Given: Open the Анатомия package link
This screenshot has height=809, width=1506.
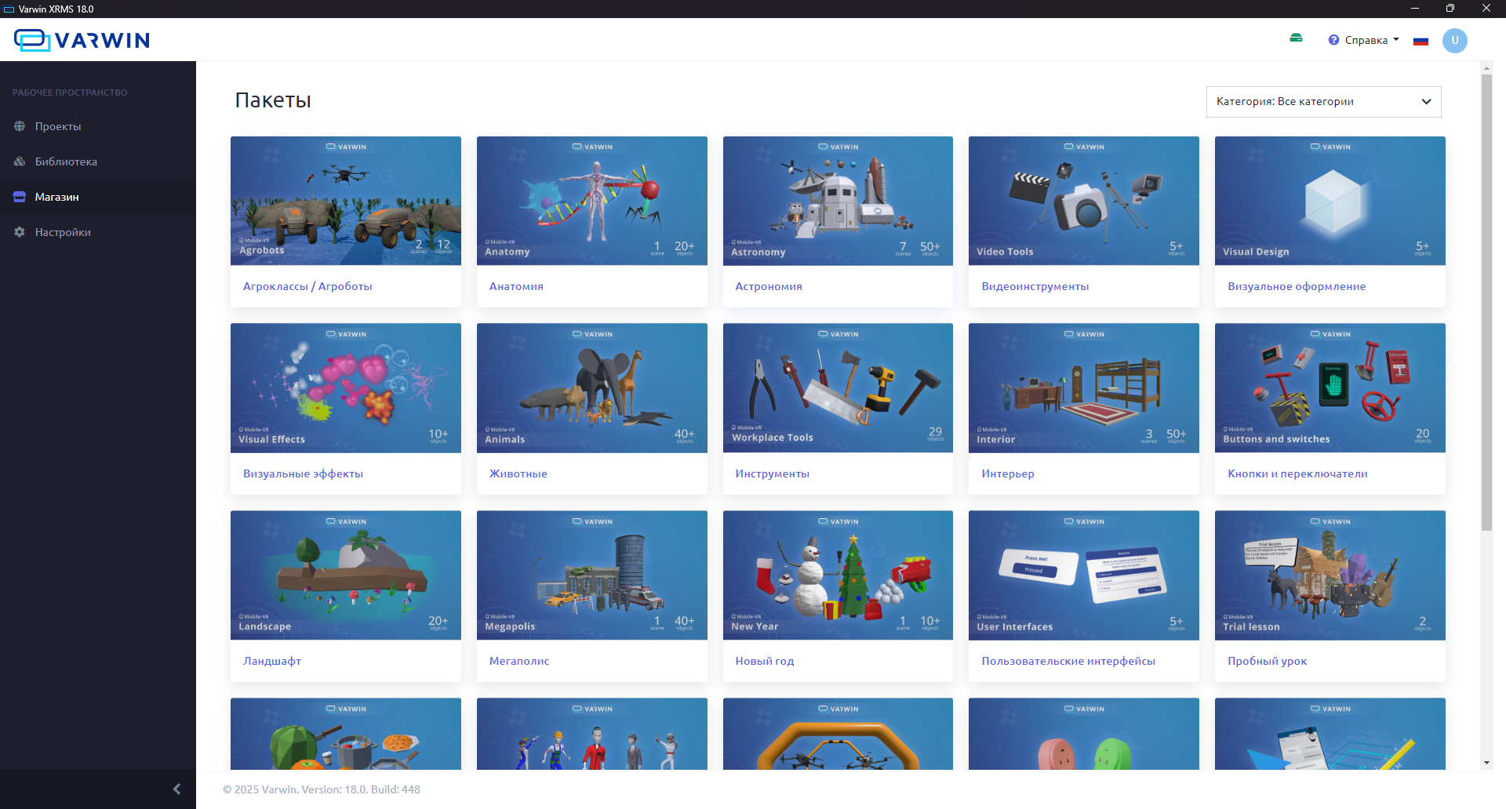Looking at the screenshot, I should 516,286.
